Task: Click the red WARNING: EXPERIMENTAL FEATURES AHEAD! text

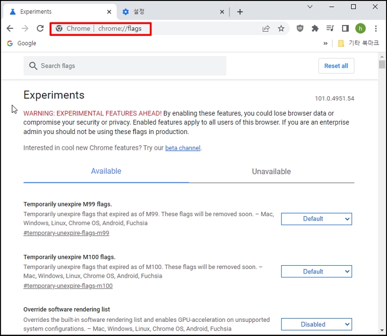Action: pos(93,113)
